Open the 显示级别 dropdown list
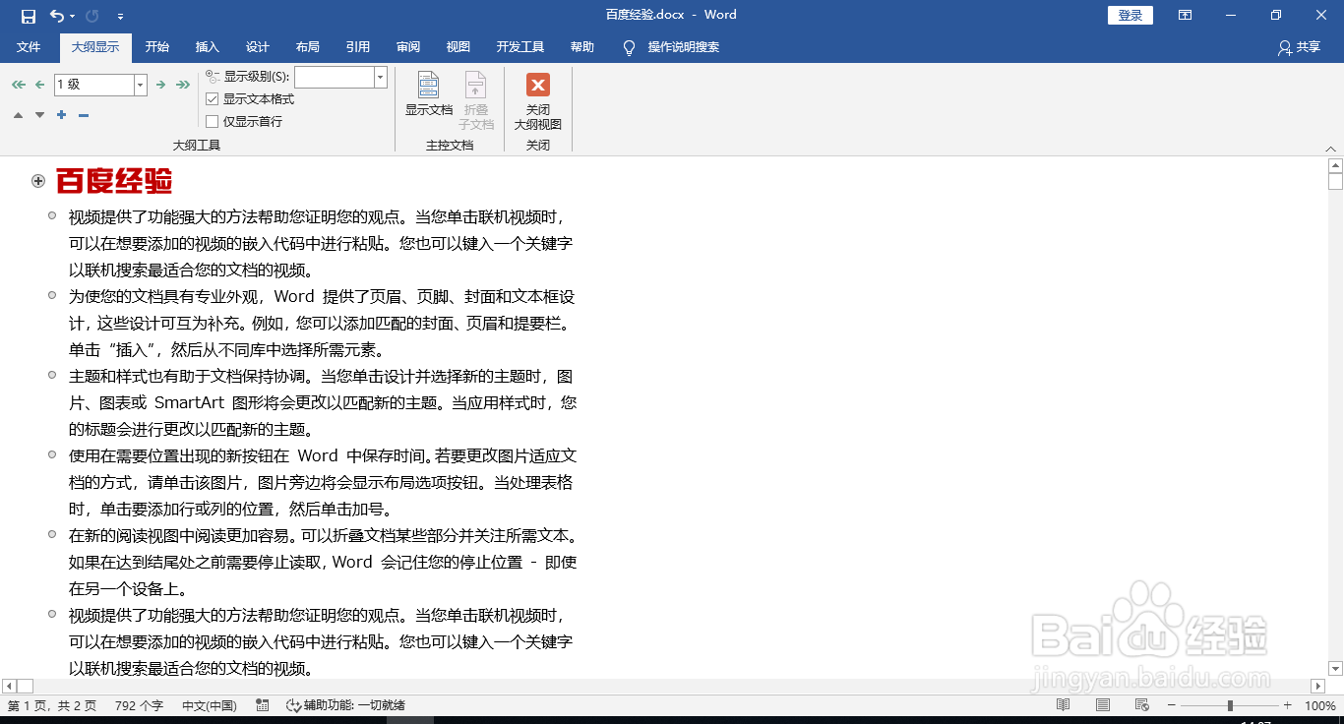This screenshot has height=724, width=1344. point(381,77)
